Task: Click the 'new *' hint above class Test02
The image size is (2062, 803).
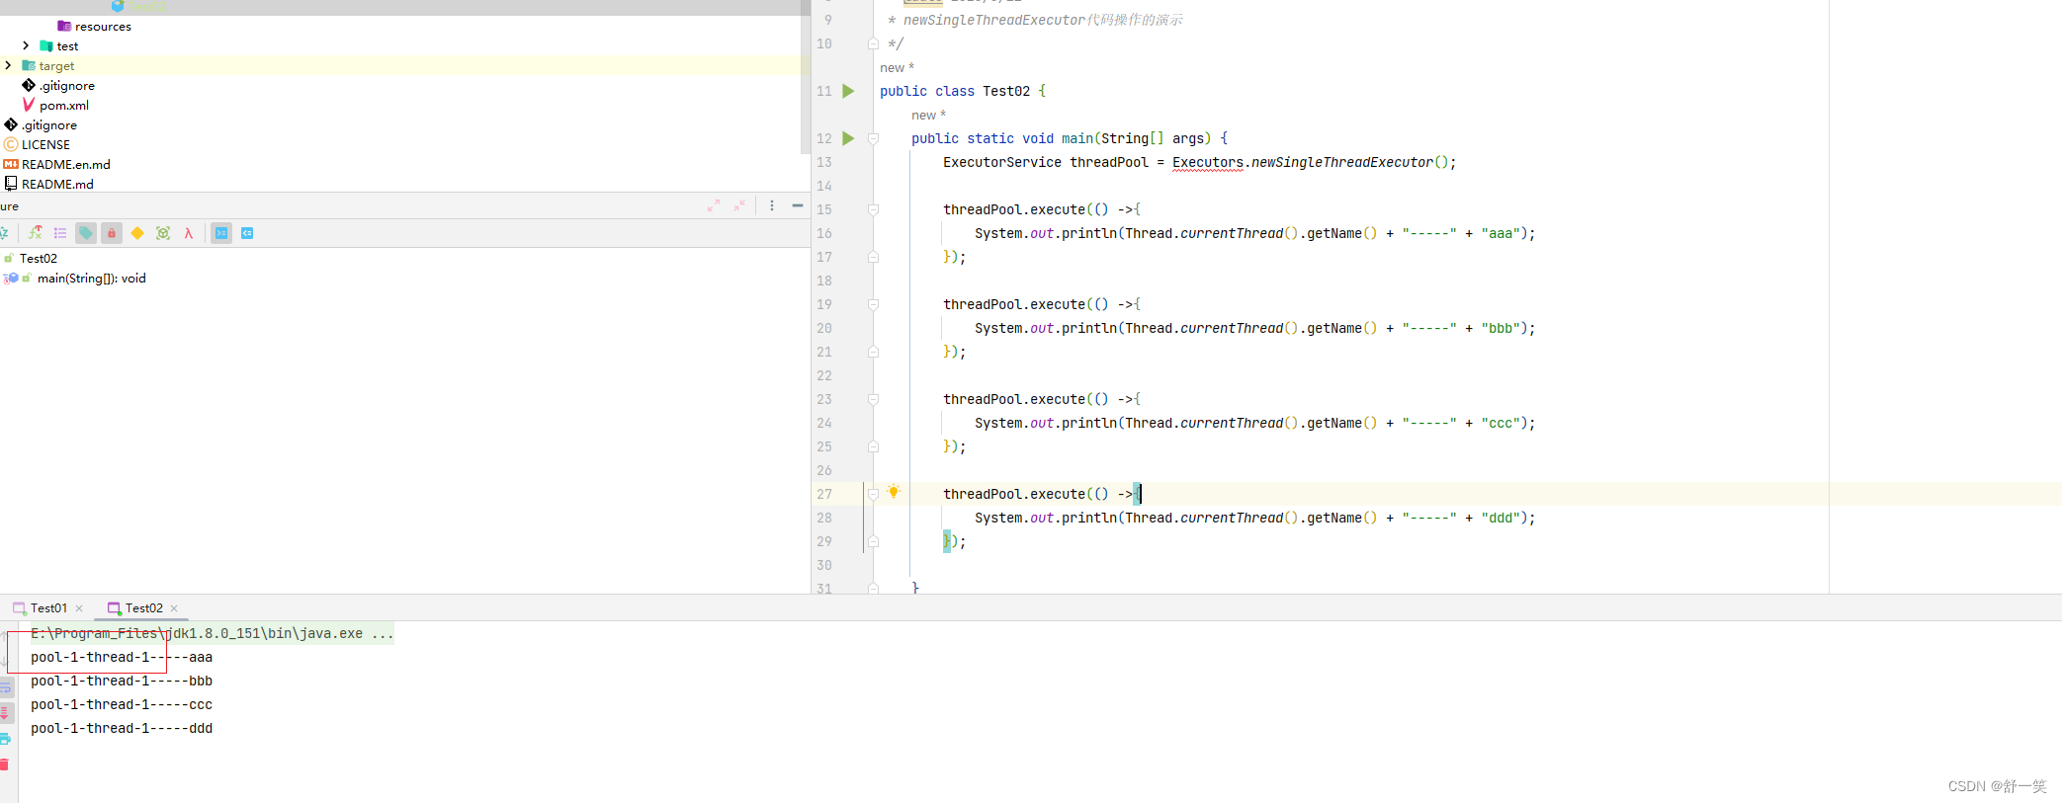Action: (897, 68)
